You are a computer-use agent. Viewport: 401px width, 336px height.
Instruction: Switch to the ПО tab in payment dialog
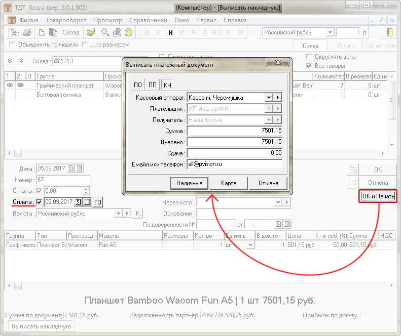tap(137, 85)
